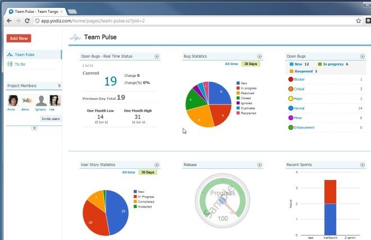Open the Major severity link
The height and width of the screenshot is (240, 371).
[298, 99]
